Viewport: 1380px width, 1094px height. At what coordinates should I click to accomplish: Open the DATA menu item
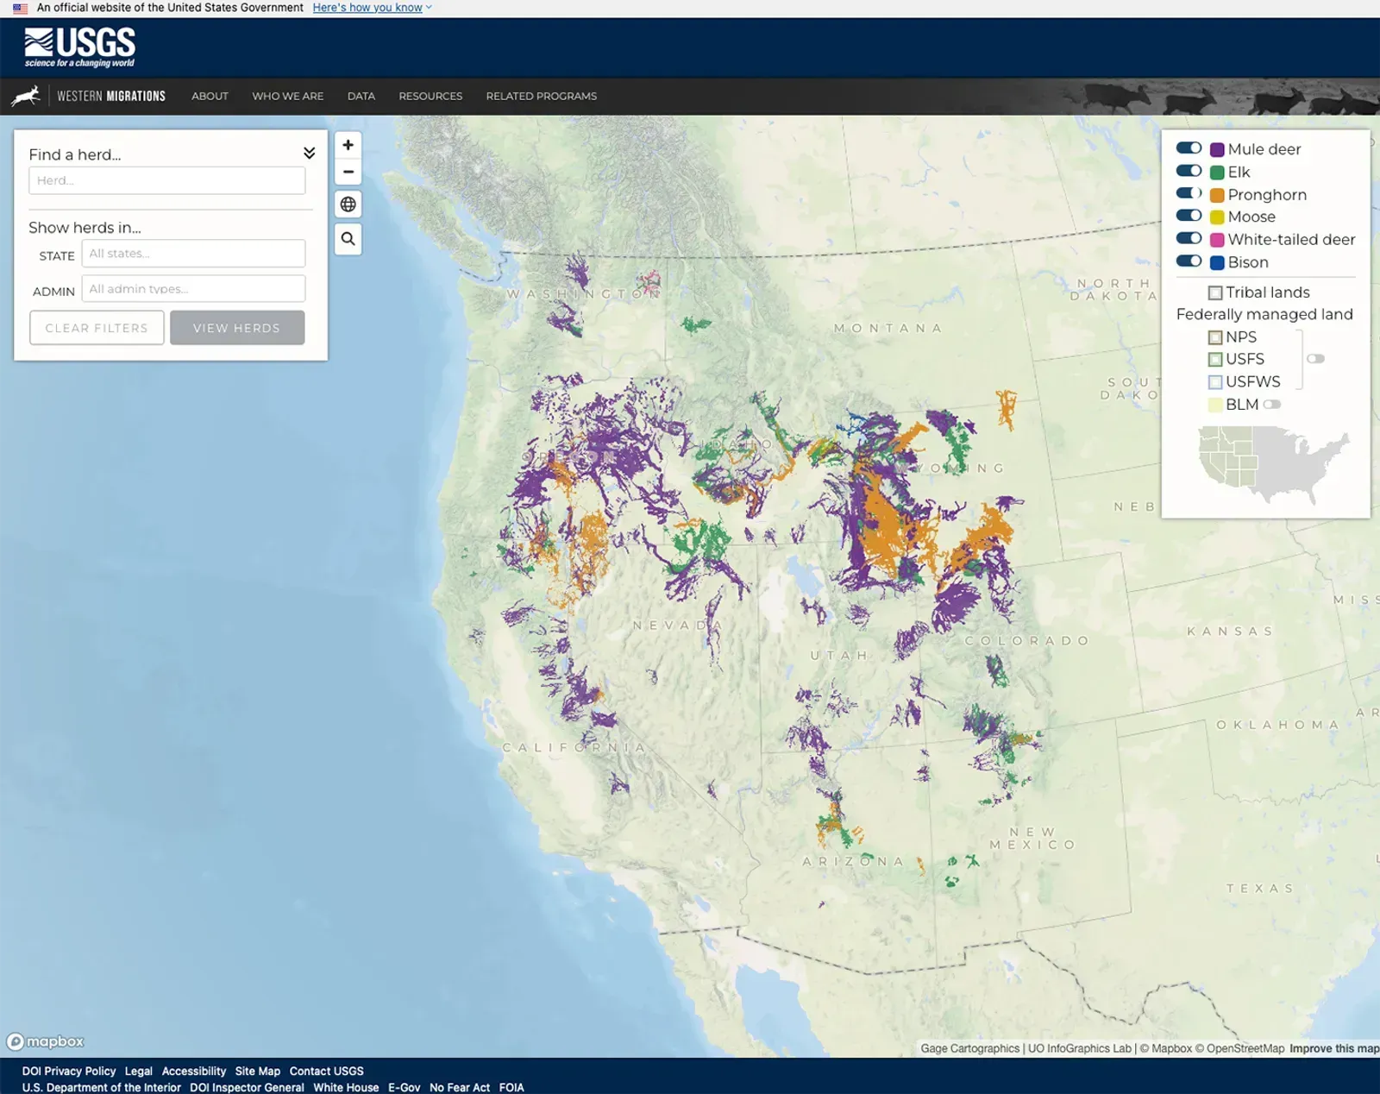coord(361,96)
